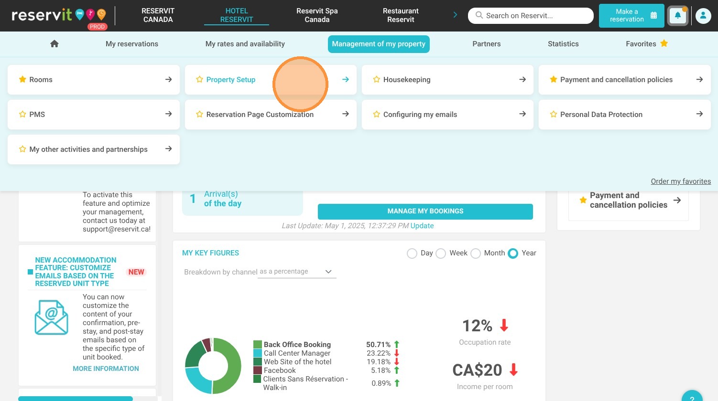Toggle favorite star on Rooms tile

click(x=22, y=79)
